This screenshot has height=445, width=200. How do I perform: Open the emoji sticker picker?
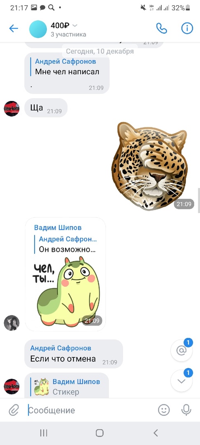click(164, 410)
